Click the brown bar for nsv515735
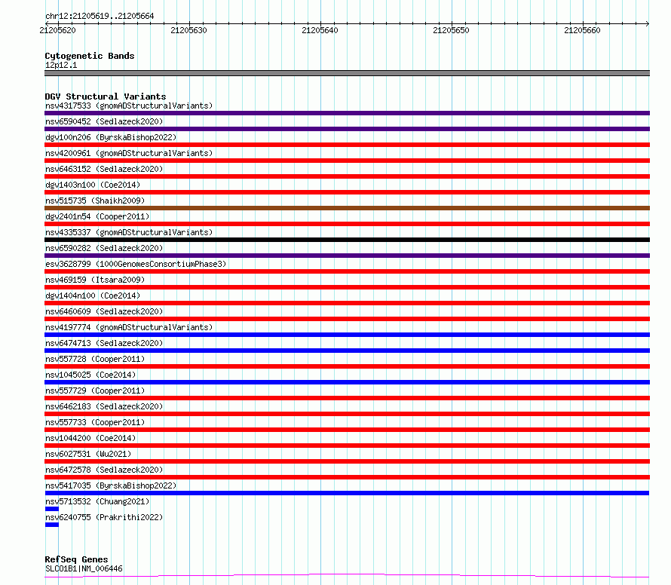 point(347,208)
